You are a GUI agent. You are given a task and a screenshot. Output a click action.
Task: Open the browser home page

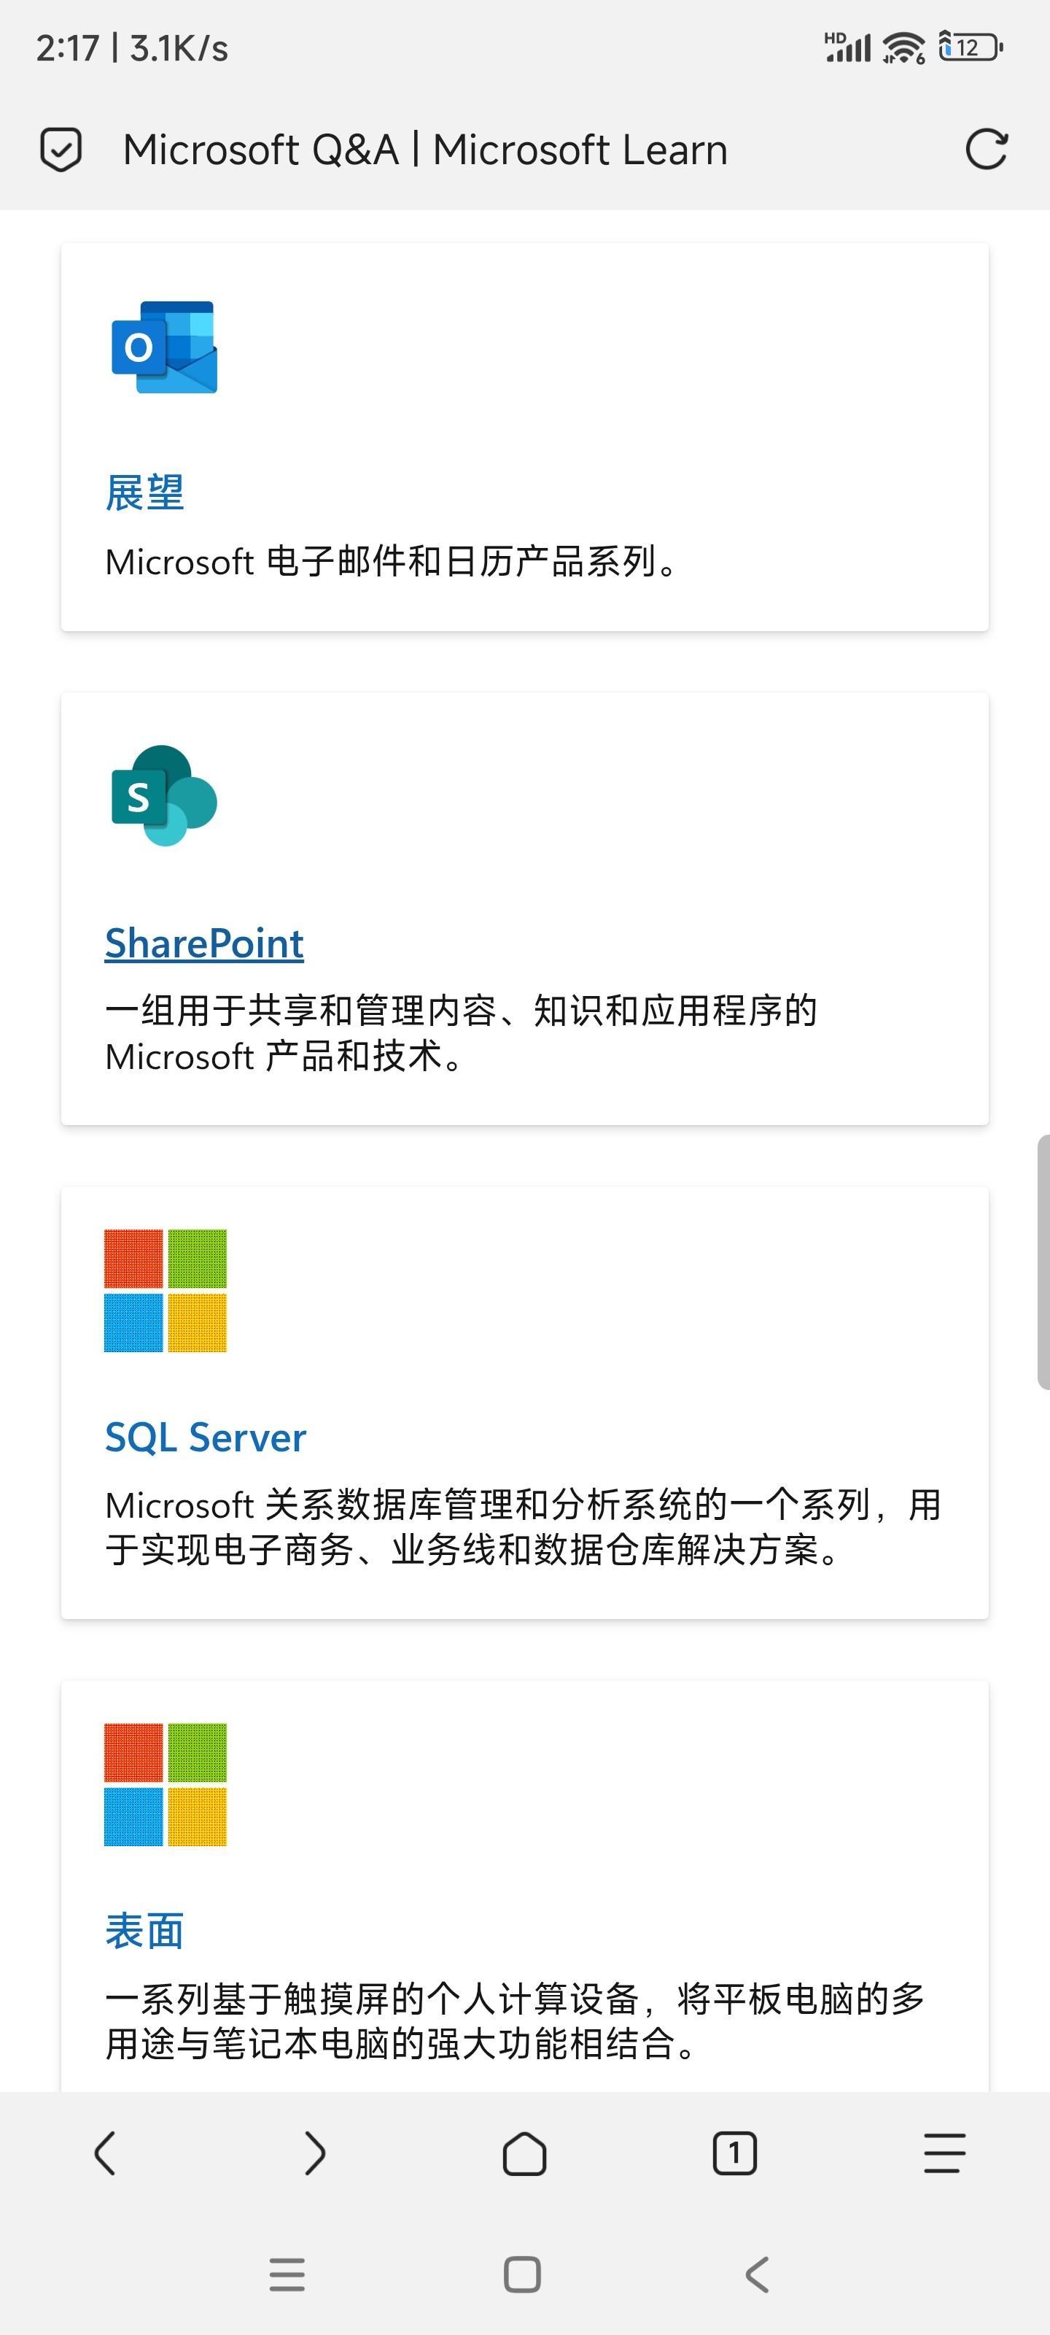524,2153
